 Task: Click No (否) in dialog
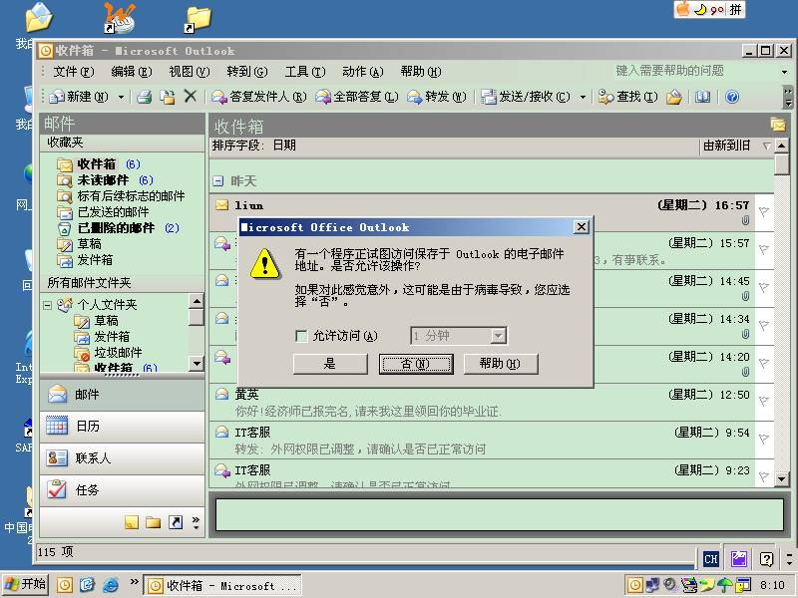(416, 364)
